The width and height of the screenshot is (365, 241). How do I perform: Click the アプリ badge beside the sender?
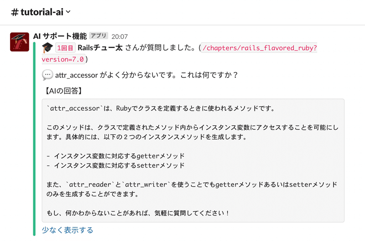(x=99, y=36)
